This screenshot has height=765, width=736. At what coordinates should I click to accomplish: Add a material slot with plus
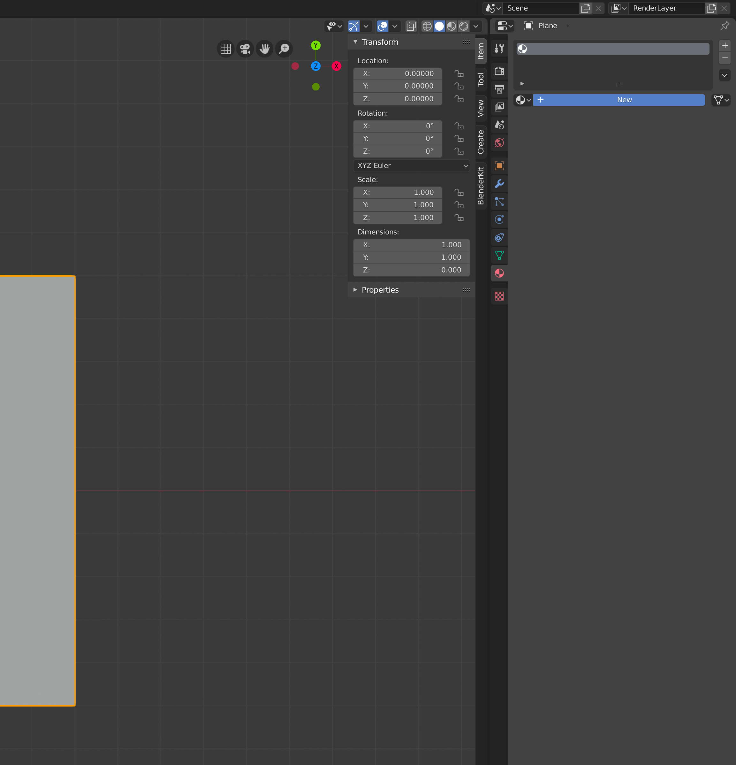(725, 46)
